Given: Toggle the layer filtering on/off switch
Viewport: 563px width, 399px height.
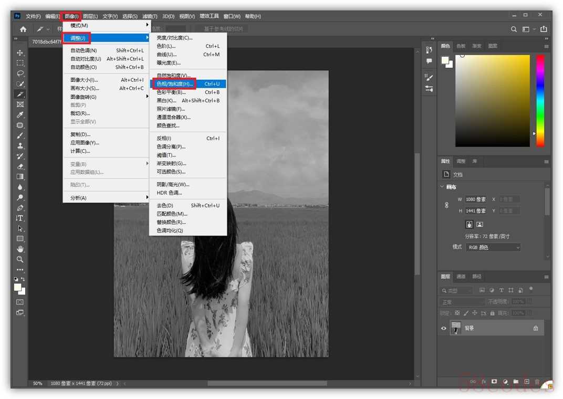Looking at the screenshot, I should coord(530,289).
